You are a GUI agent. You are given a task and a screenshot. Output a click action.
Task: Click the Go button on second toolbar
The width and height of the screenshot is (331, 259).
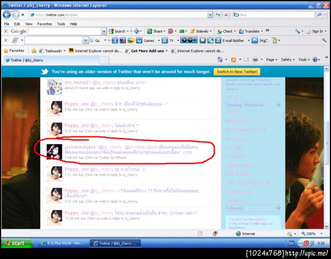pyautogui.click(x=95, y=40)
